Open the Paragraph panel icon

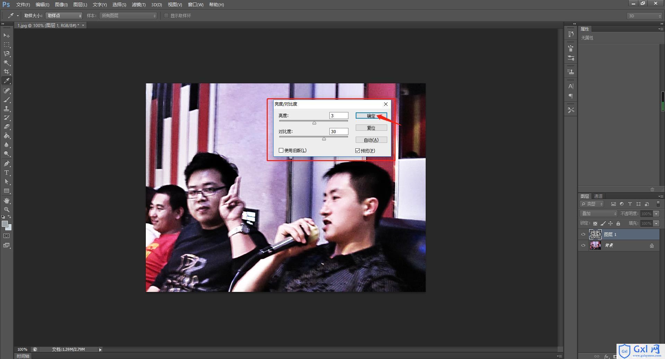click(x=571, y=96)
